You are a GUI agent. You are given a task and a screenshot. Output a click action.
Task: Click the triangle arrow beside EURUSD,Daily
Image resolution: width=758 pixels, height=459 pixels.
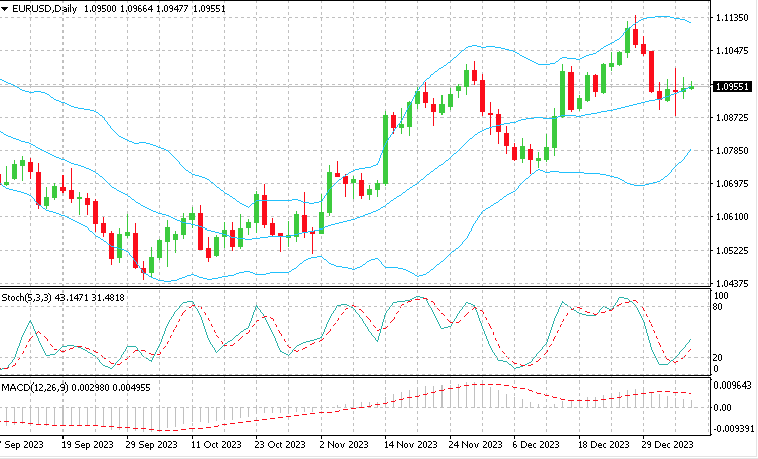coord(5,9)
